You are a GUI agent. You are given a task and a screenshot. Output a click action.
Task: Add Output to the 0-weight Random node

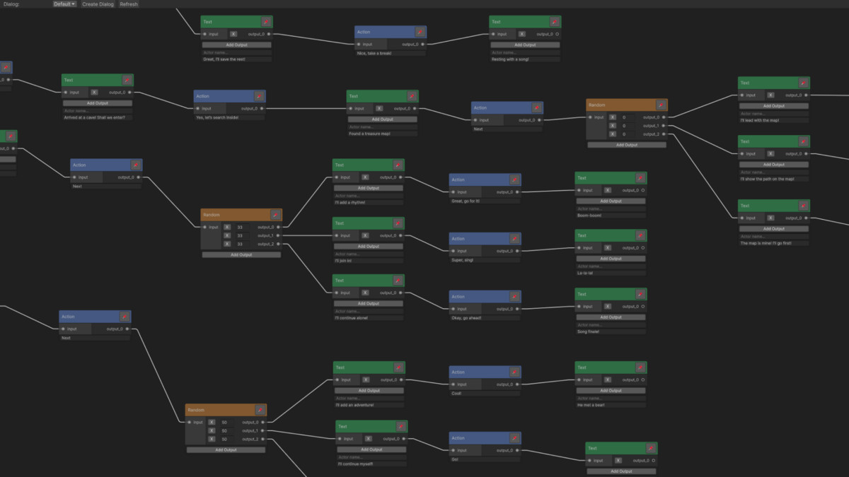(627, 145)
